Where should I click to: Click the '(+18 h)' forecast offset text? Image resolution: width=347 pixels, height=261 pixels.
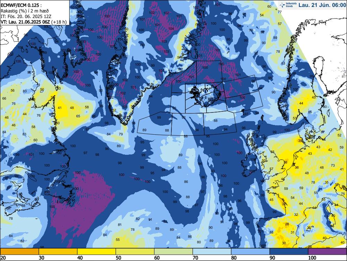click(x=59, y=22)
